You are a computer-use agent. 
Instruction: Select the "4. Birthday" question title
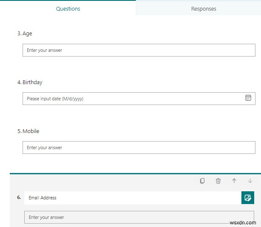(30, 82)
